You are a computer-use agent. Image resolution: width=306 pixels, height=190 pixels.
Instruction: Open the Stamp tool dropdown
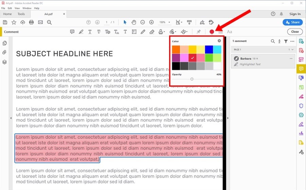162,32
